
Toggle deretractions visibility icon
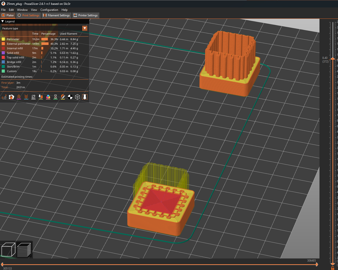[26, 97]
